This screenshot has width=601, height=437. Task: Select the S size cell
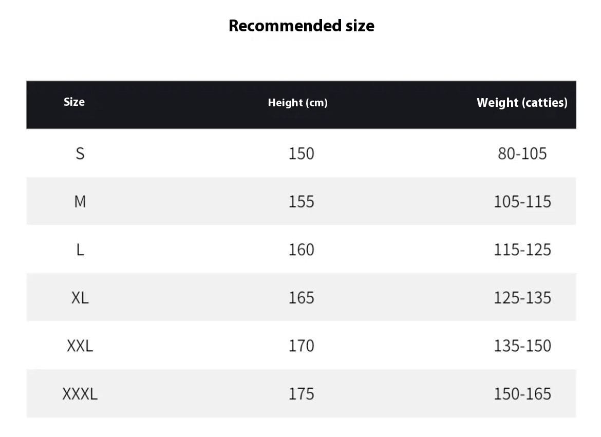(80, 154)
